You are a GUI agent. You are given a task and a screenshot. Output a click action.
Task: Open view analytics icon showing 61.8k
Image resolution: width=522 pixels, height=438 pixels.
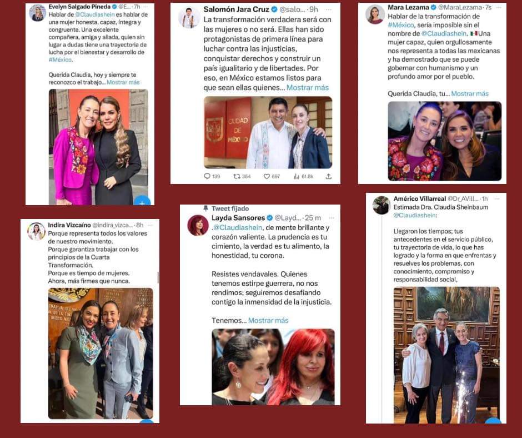(296, 176)
